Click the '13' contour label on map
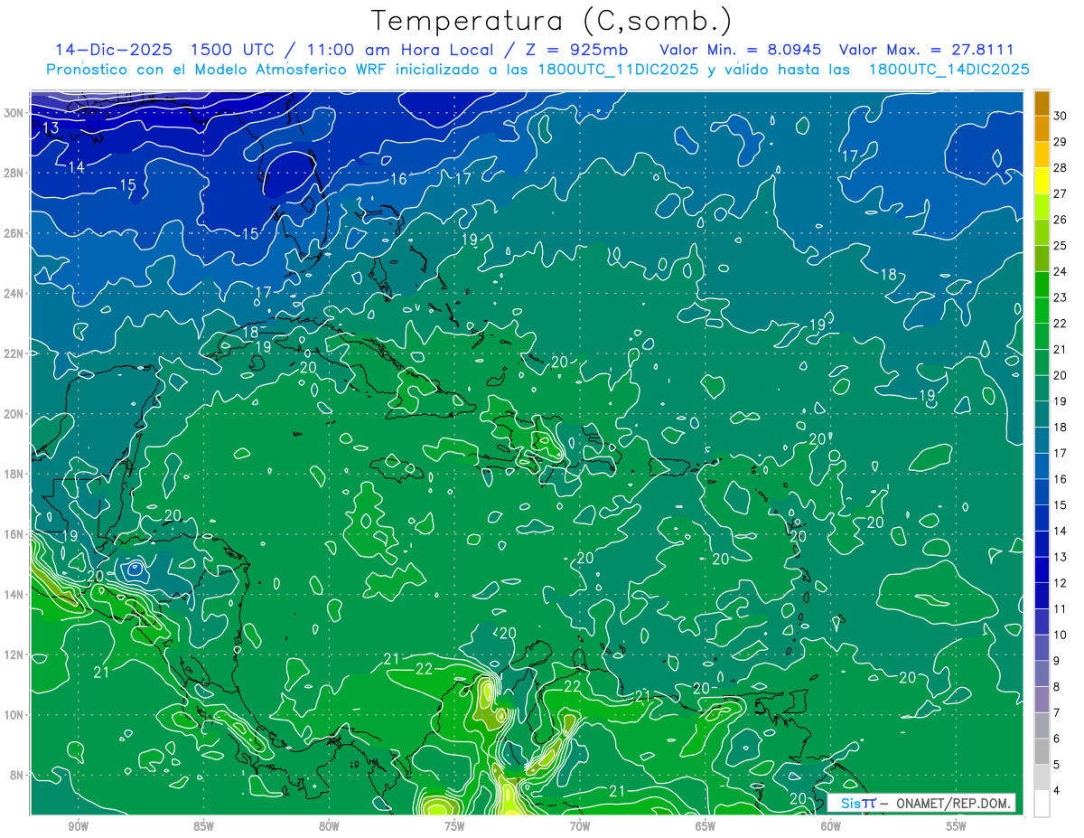The height and width of the screenshot is (838, 1084). tap(51, 128)
